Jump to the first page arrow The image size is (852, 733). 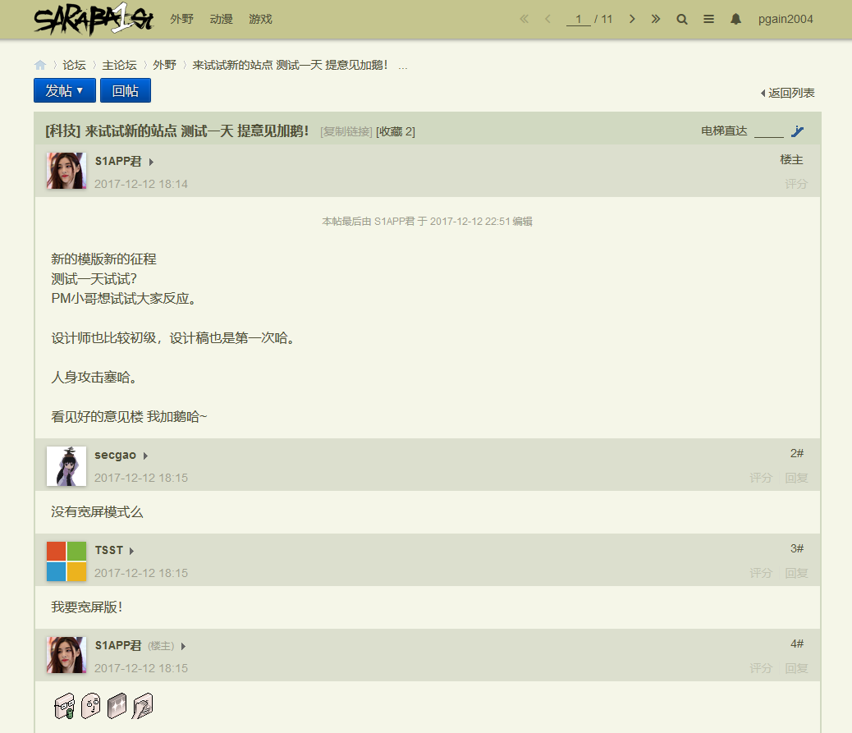point(524,19)
